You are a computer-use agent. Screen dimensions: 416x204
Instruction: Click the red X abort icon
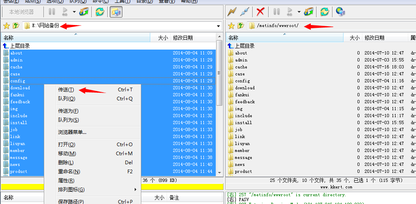click(x=260, y=12)
